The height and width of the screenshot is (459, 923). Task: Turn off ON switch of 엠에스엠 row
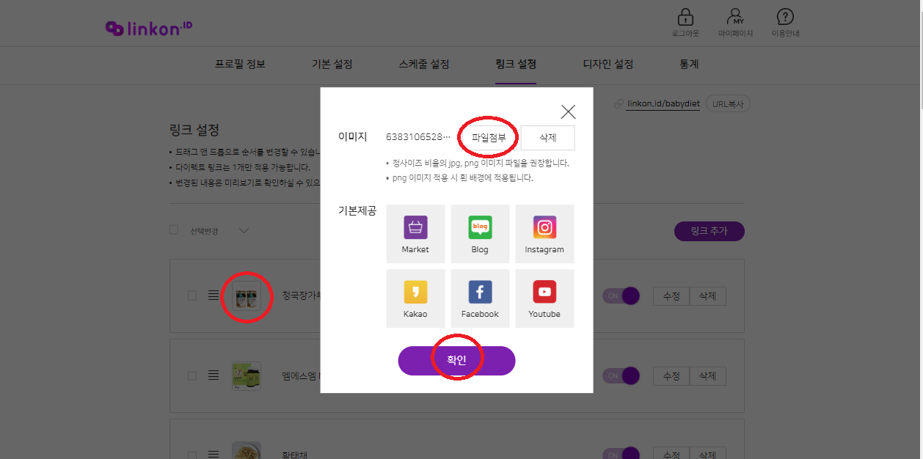[621, 375]
